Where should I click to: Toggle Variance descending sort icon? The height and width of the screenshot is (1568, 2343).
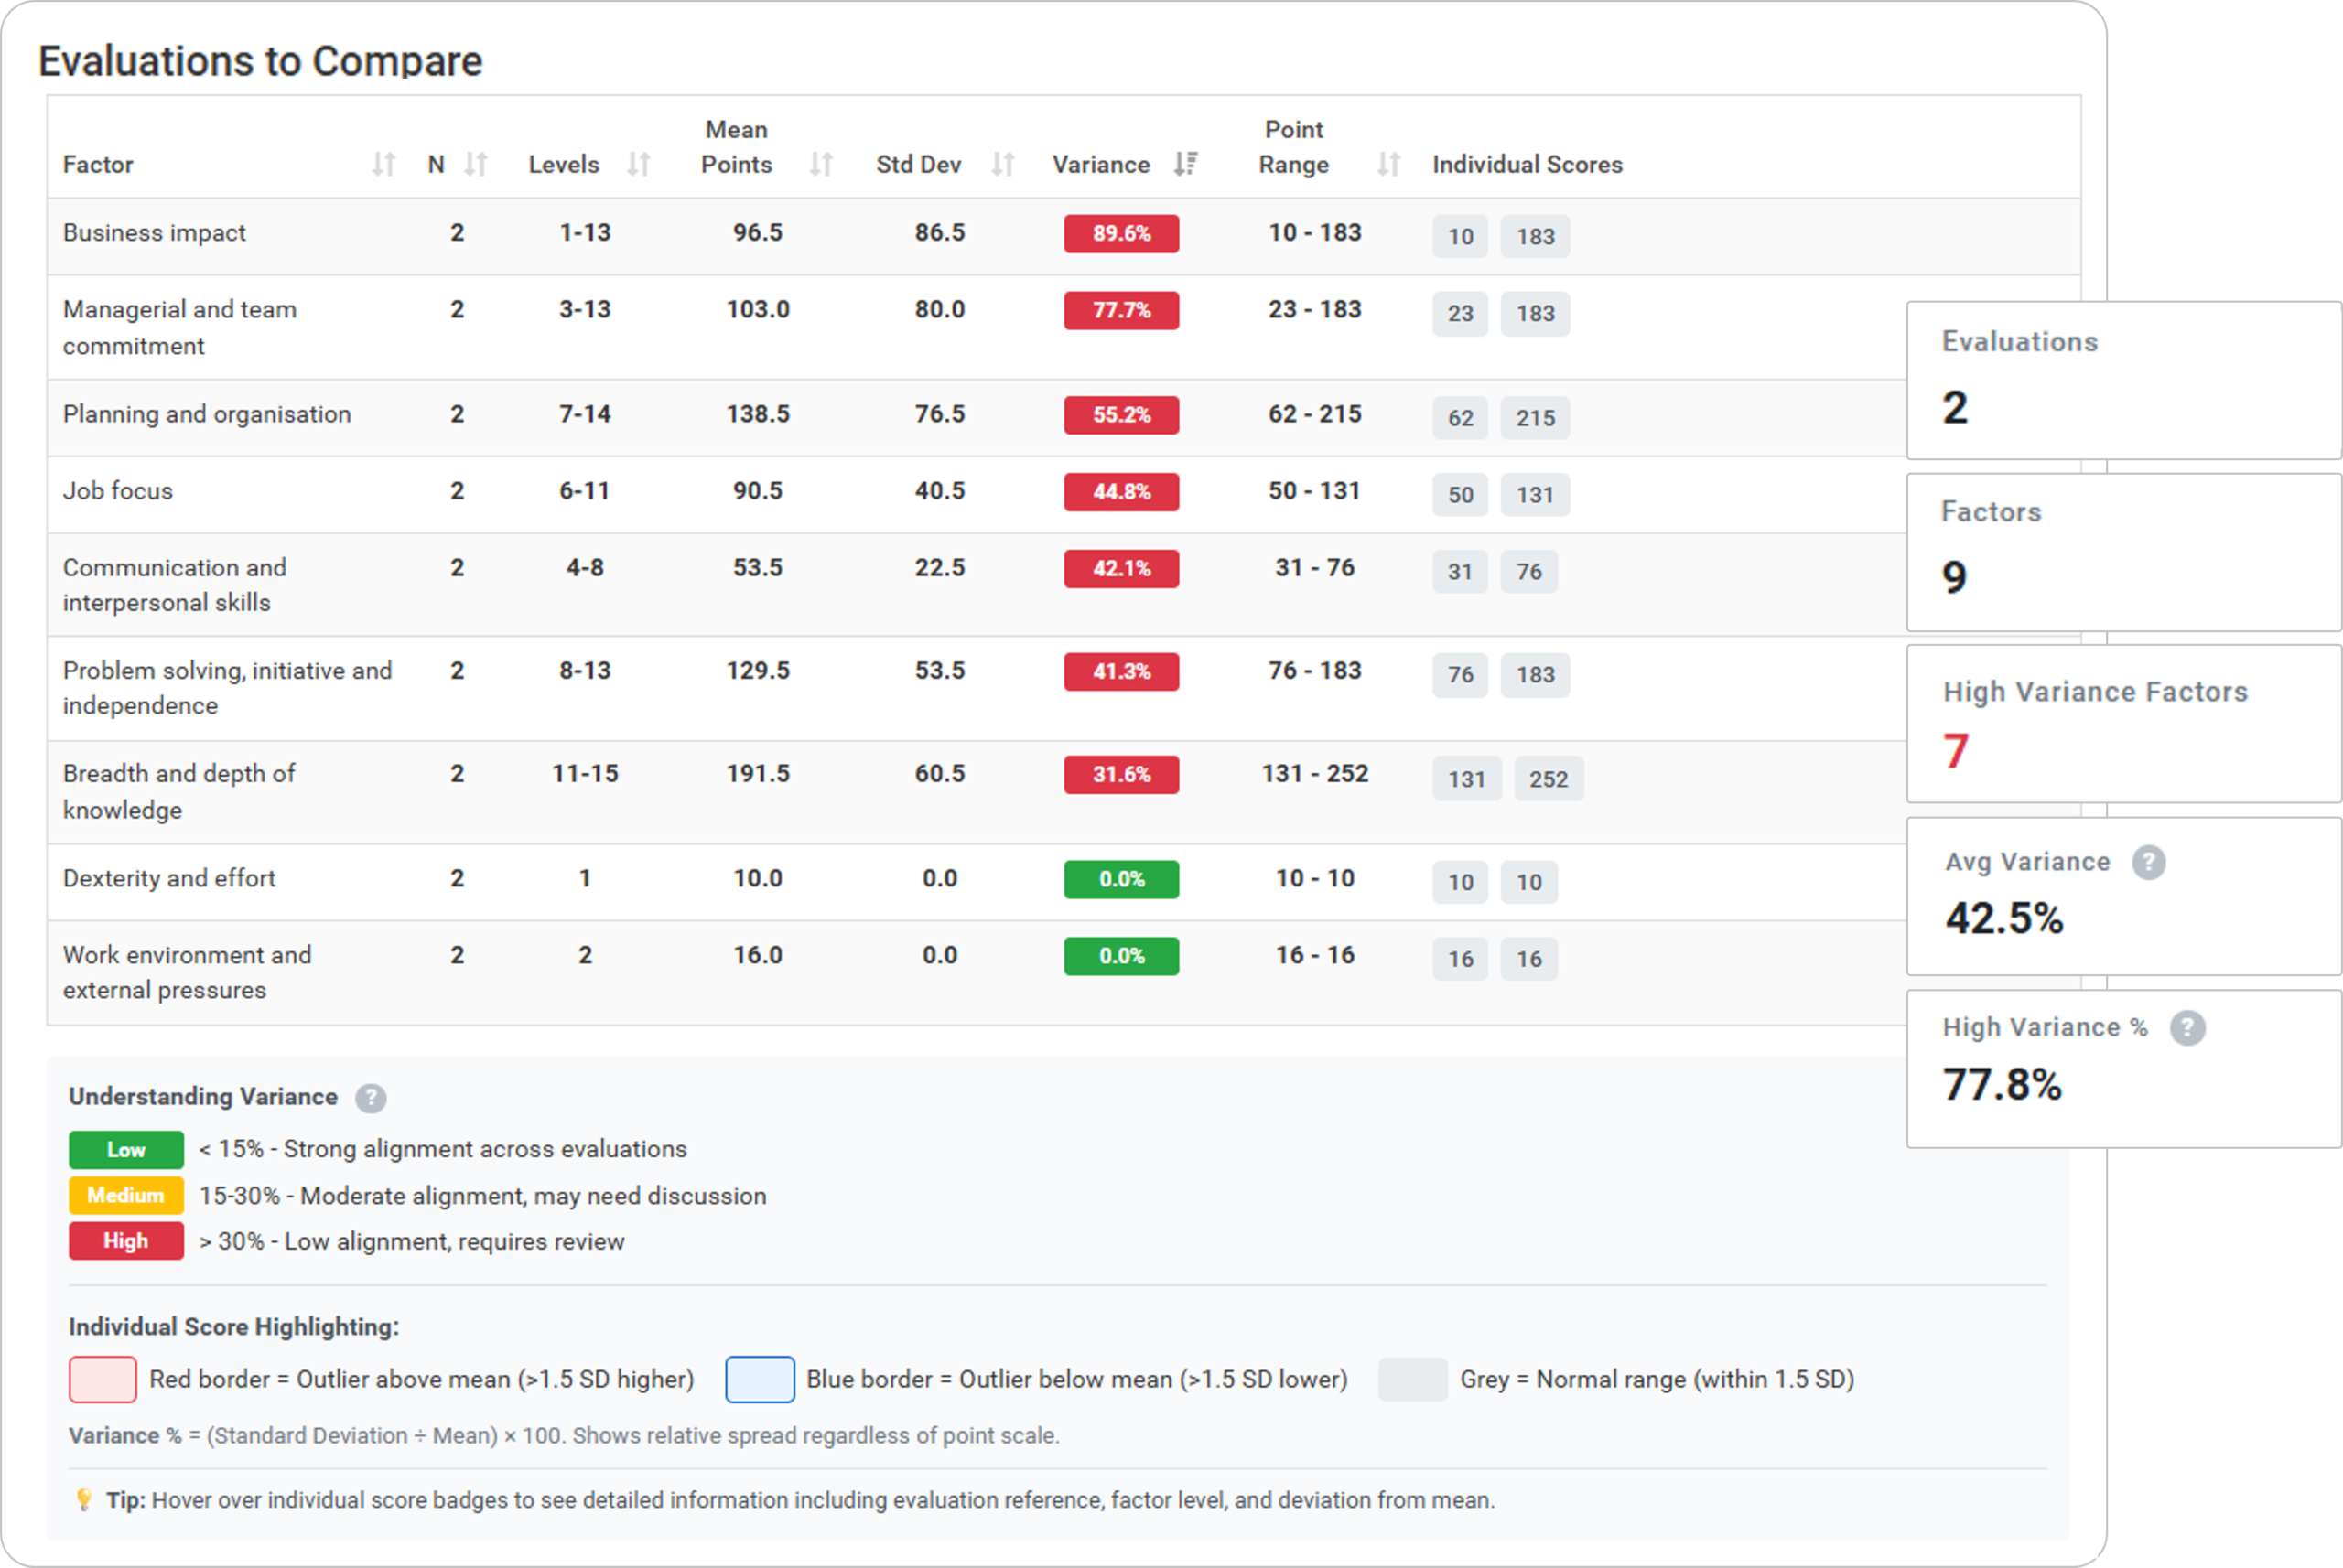1185,164
